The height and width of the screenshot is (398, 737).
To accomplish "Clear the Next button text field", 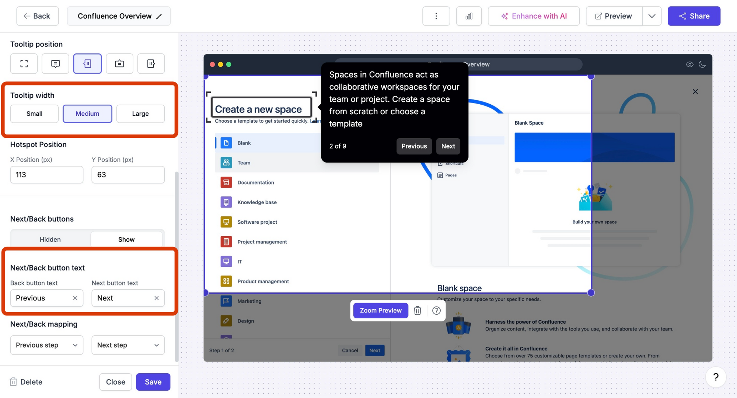I will click(x=157, y=298).
